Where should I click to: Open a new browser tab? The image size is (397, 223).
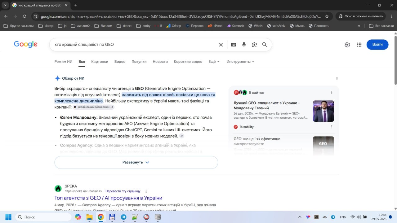[x=76, y=5]
